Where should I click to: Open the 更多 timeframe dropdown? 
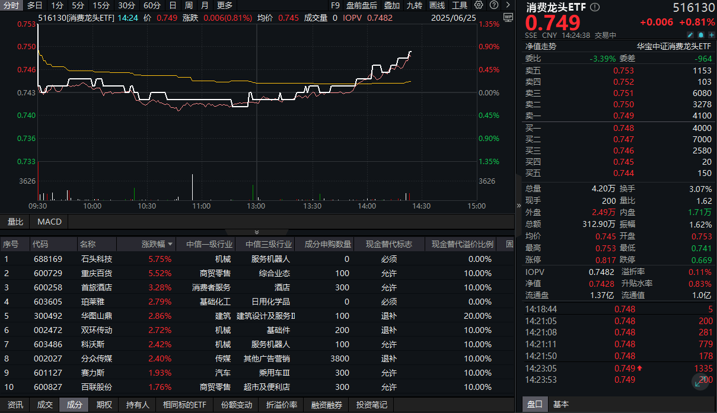[225, 5]
